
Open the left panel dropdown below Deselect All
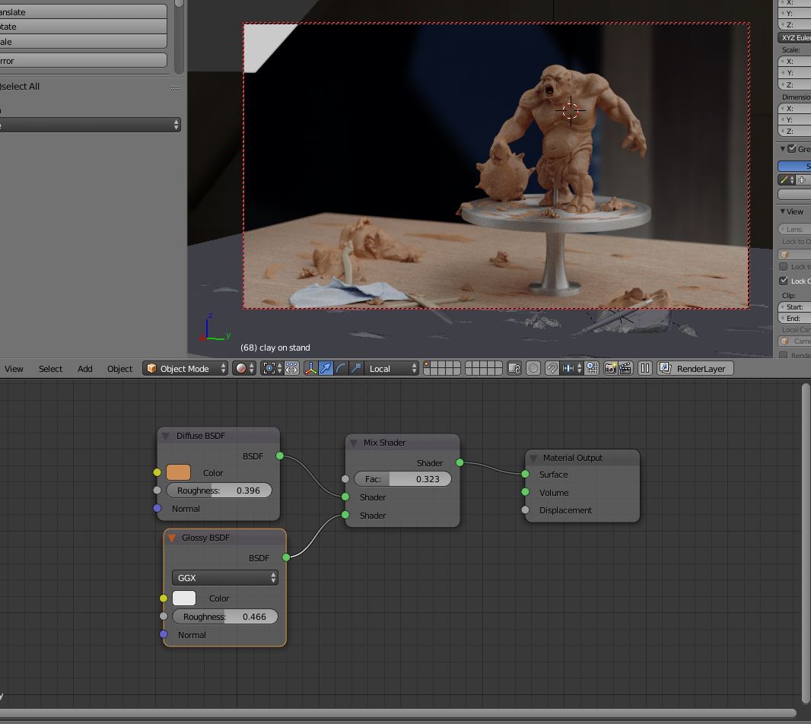(x=90, y=125)
